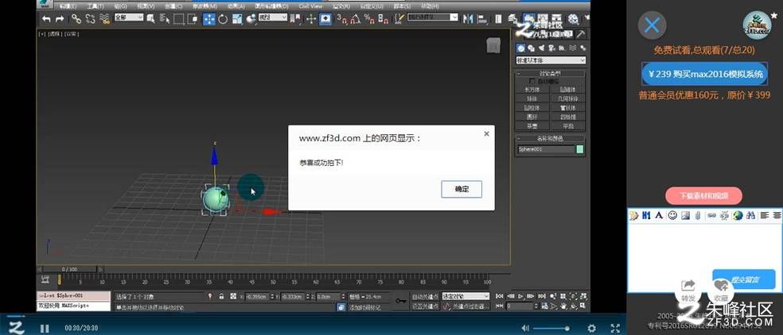Click the ¥239 购买max2016模拟系统 button

pyautogui.click(x=706, y=75)
